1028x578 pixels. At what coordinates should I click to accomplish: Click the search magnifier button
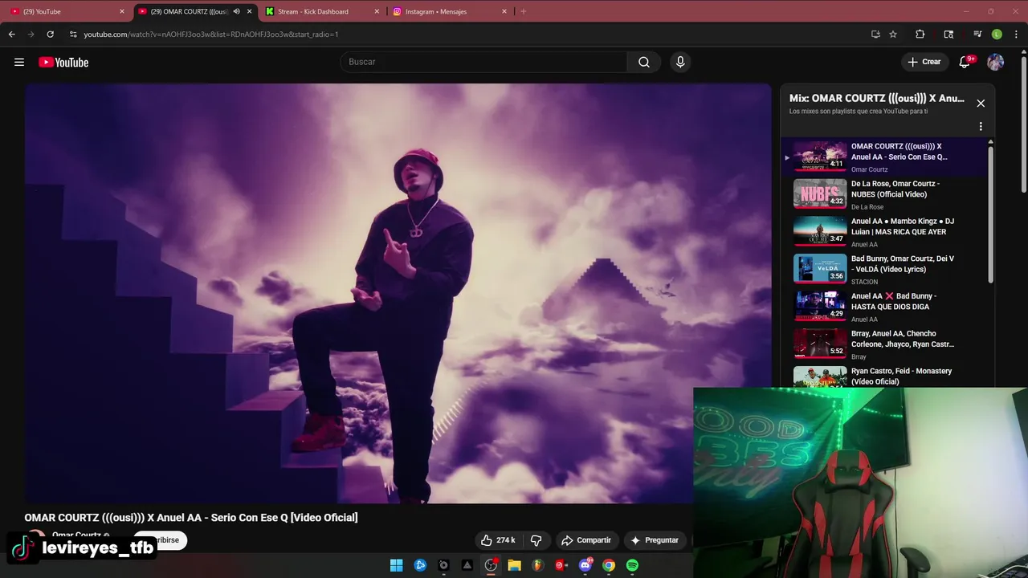point(644,62)
